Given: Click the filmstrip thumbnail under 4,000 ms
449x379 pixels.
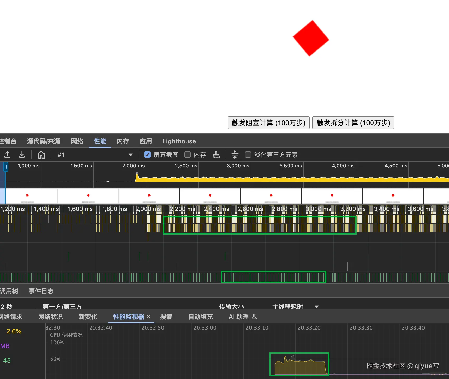Looking at the screenshot, I should tap(332, 196).
